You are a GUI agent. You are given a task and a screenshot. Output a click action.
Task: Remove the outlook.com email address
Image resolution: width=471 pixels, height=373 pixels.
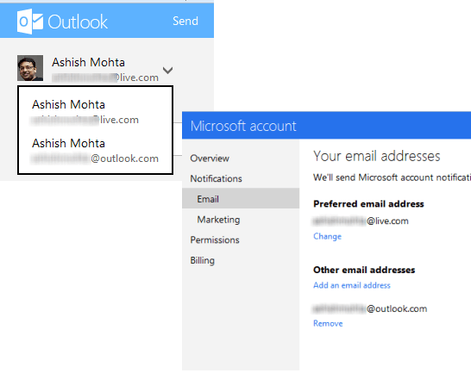click(328, 323)
